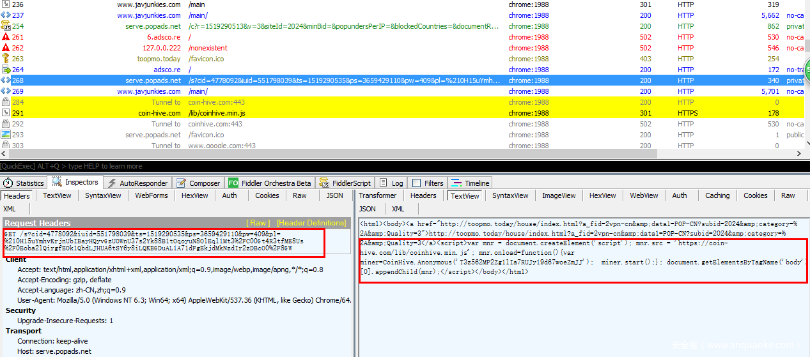
Task: Click the red warning icon of session 262
Action: pyautogui.click(x=6, y=48)
